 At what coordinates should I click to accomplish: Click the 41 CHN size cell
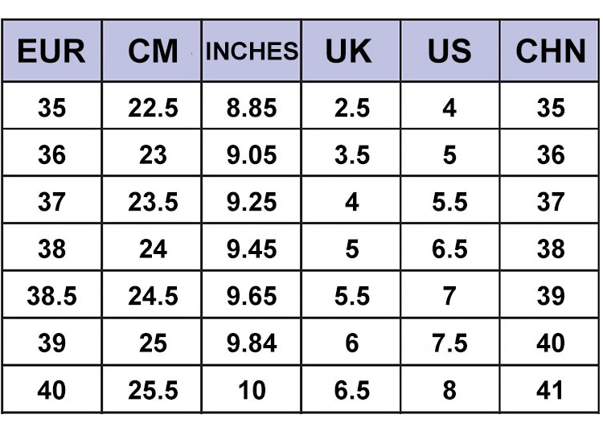click(x=551, y=391)
